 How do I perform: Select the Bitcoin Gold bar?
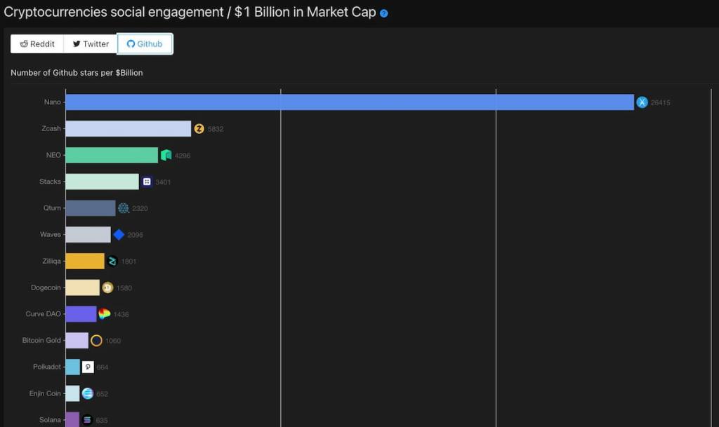tap(77, 341)
